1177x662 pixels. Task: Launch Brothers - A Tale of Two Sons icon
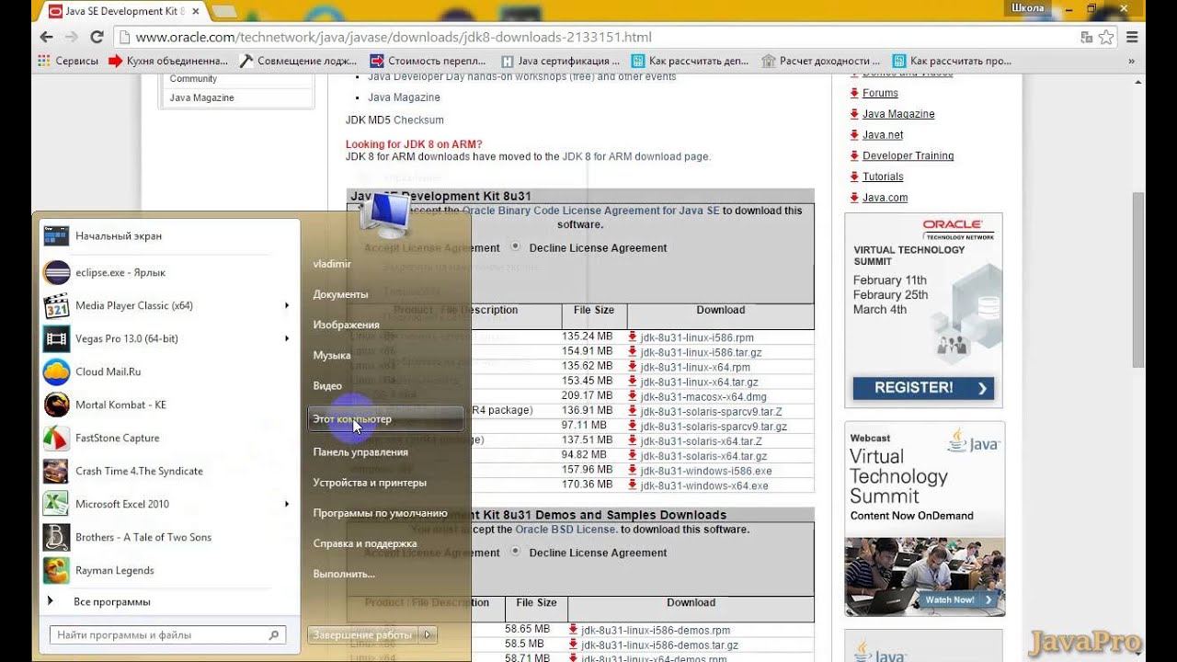[x=56, y=537]
